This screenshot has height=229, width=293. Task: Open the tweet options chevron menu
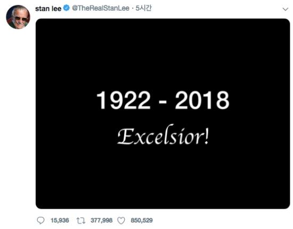pos(286,9)
